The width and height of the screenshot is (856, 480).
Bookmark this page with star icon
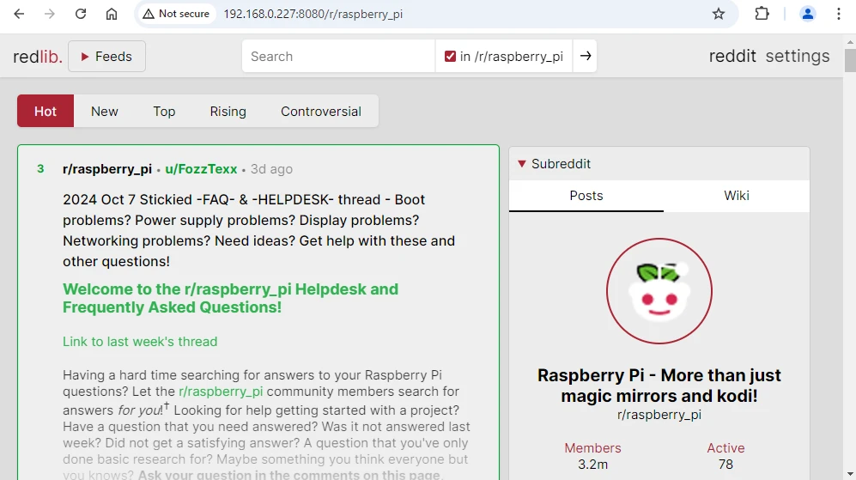tap(719, 14)
